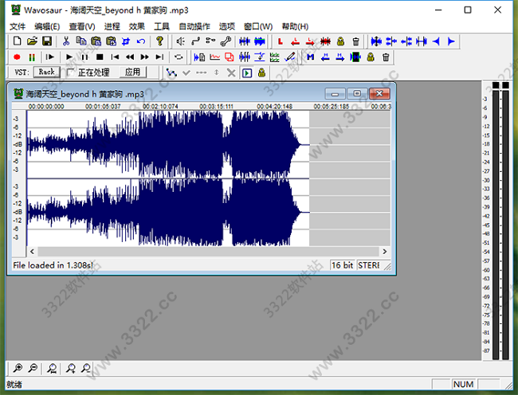Click the 应用 apply button

pyautogui.click(x=132, y=72)
